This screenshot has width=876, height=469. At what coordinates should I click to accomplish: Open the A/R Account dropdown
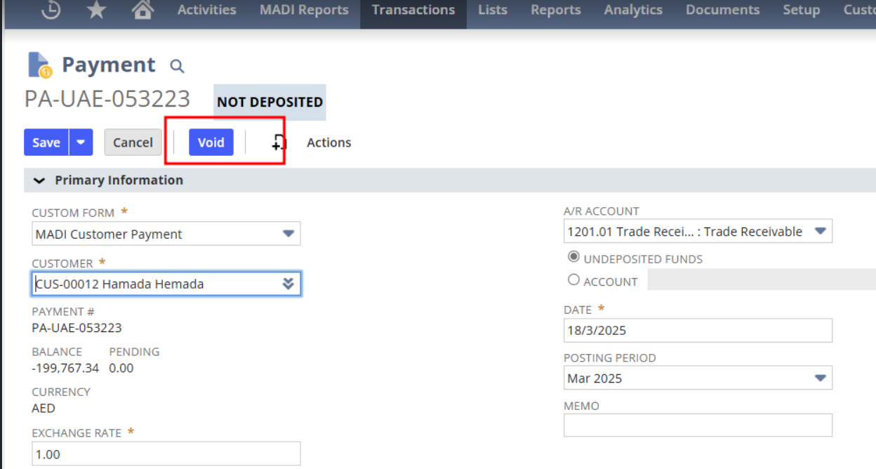(x=819, y=231)
